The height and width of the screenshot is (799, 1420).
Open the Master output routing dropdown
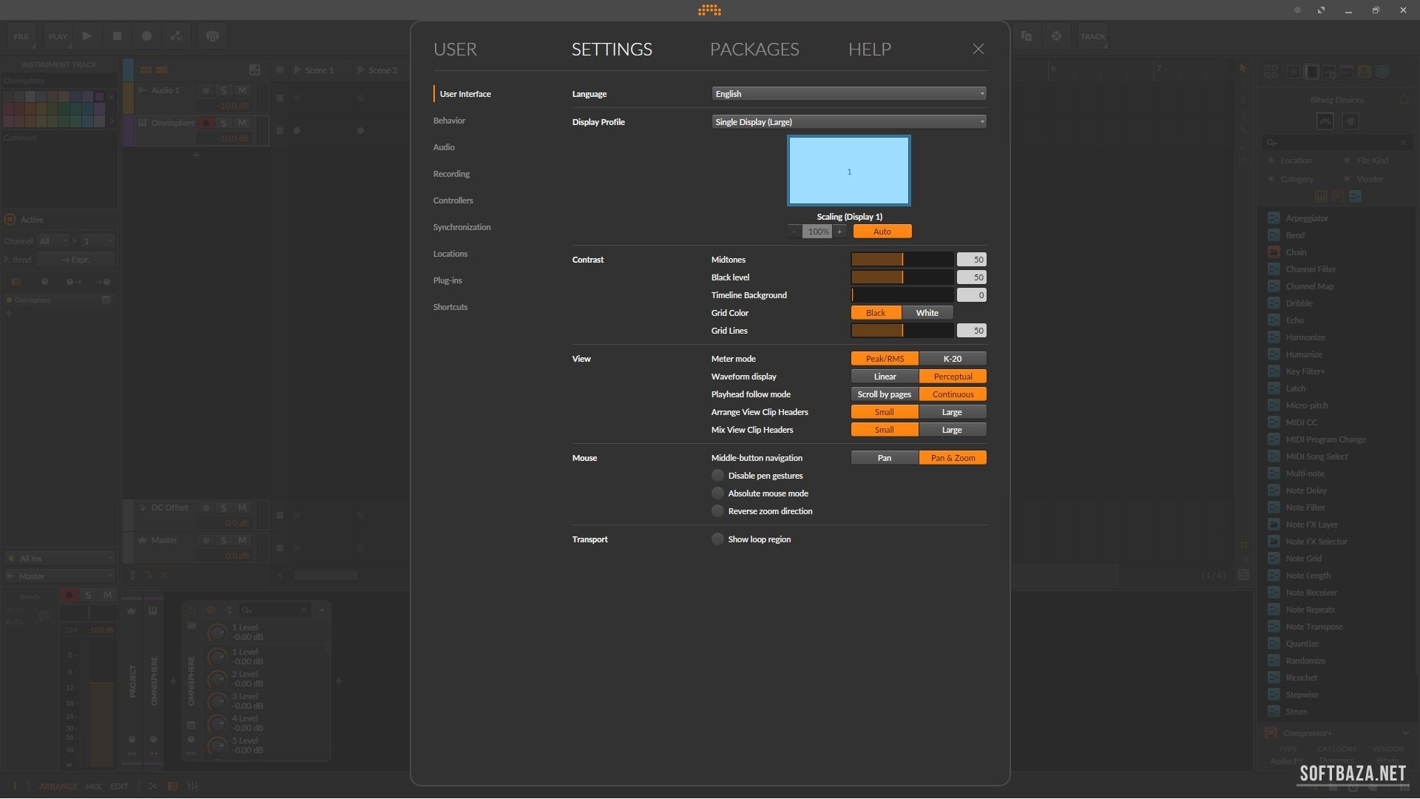pos(59,576)
